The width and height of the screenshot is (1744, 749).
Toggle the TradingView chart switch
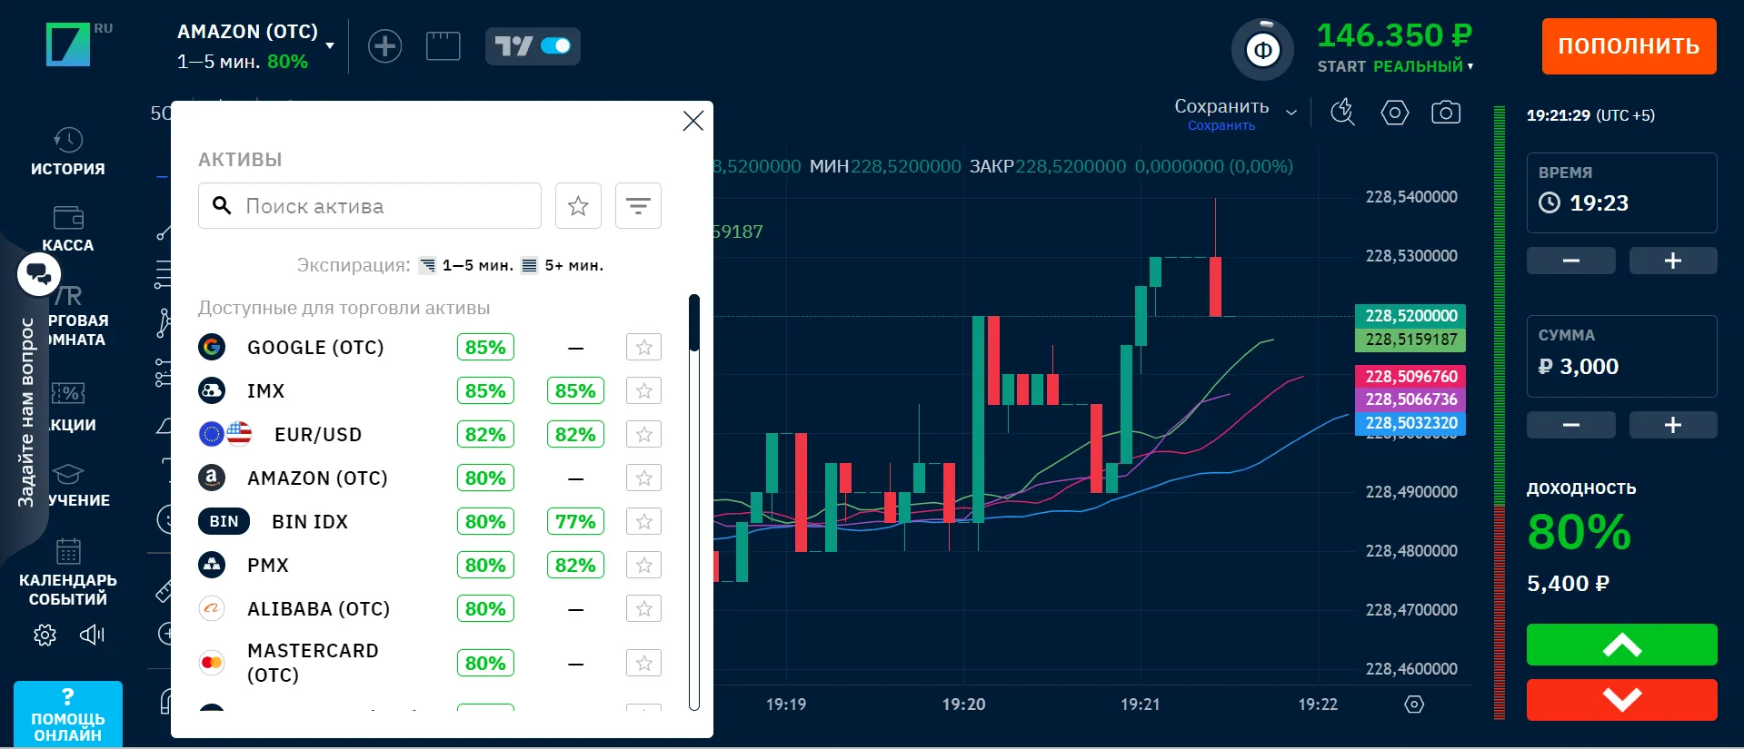click(533, 46)
